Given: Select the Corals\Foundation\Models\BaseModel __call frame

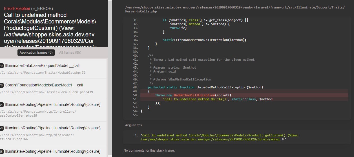Looking at the screenshot, I should (x=54, y=88).
